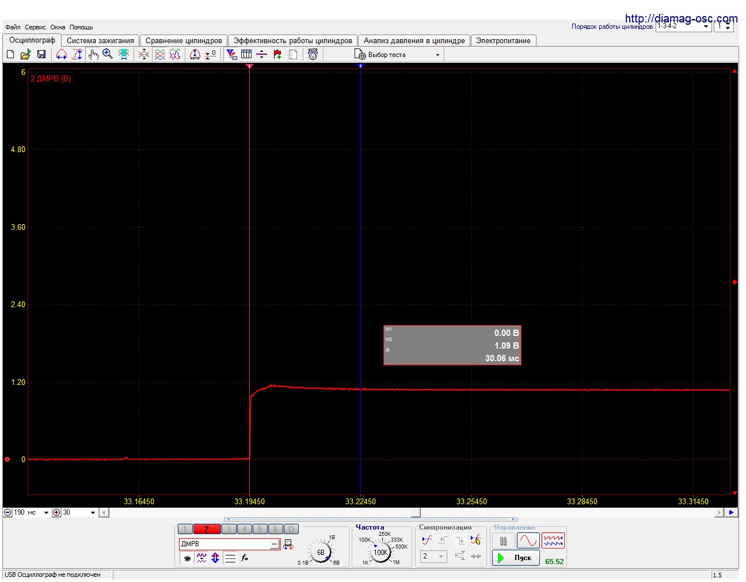Switch to Система зажигания tab
The image size is (746, 582).
pyautogui.click(x=100, y=41)
